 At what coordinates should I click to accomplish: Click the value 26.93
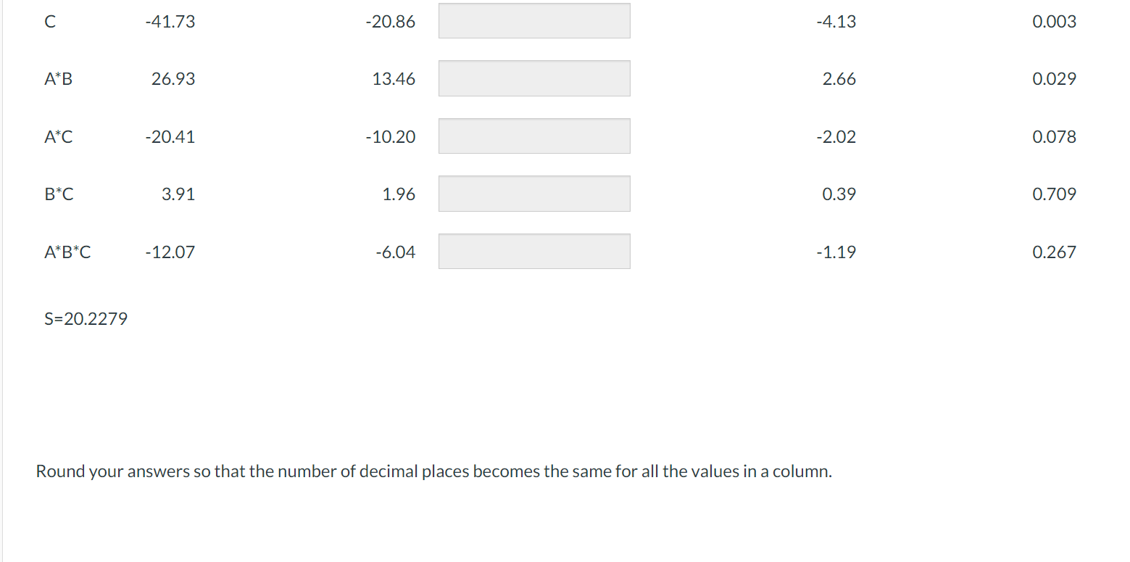click(x=174, y=78)
